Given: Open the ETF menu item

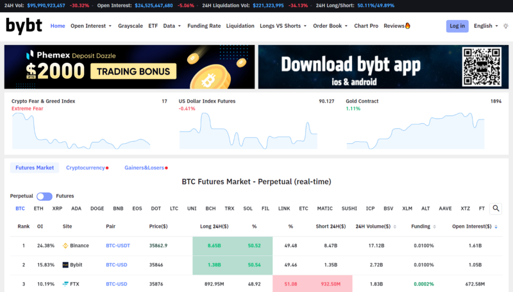Looking at the screenshot, I should [x=153, y=26].
